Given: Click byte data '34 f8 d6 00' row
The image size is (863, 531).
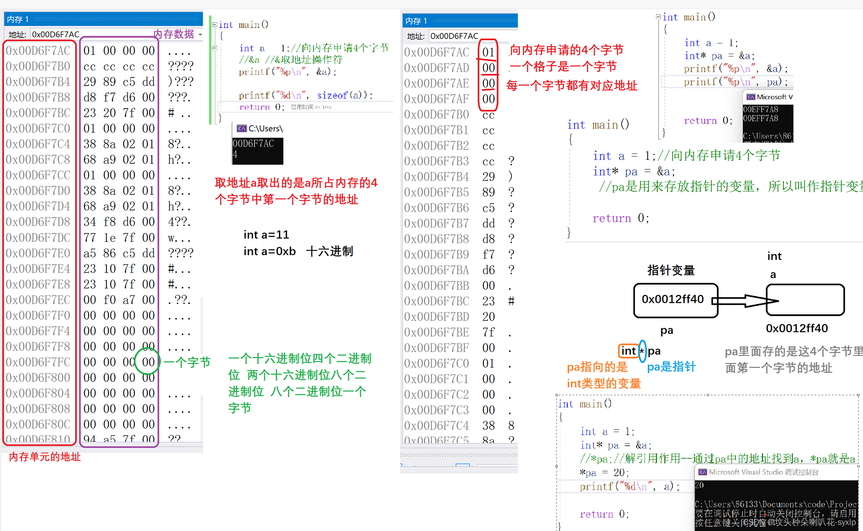Looking at the screenshot, I should tap(119, 222).
